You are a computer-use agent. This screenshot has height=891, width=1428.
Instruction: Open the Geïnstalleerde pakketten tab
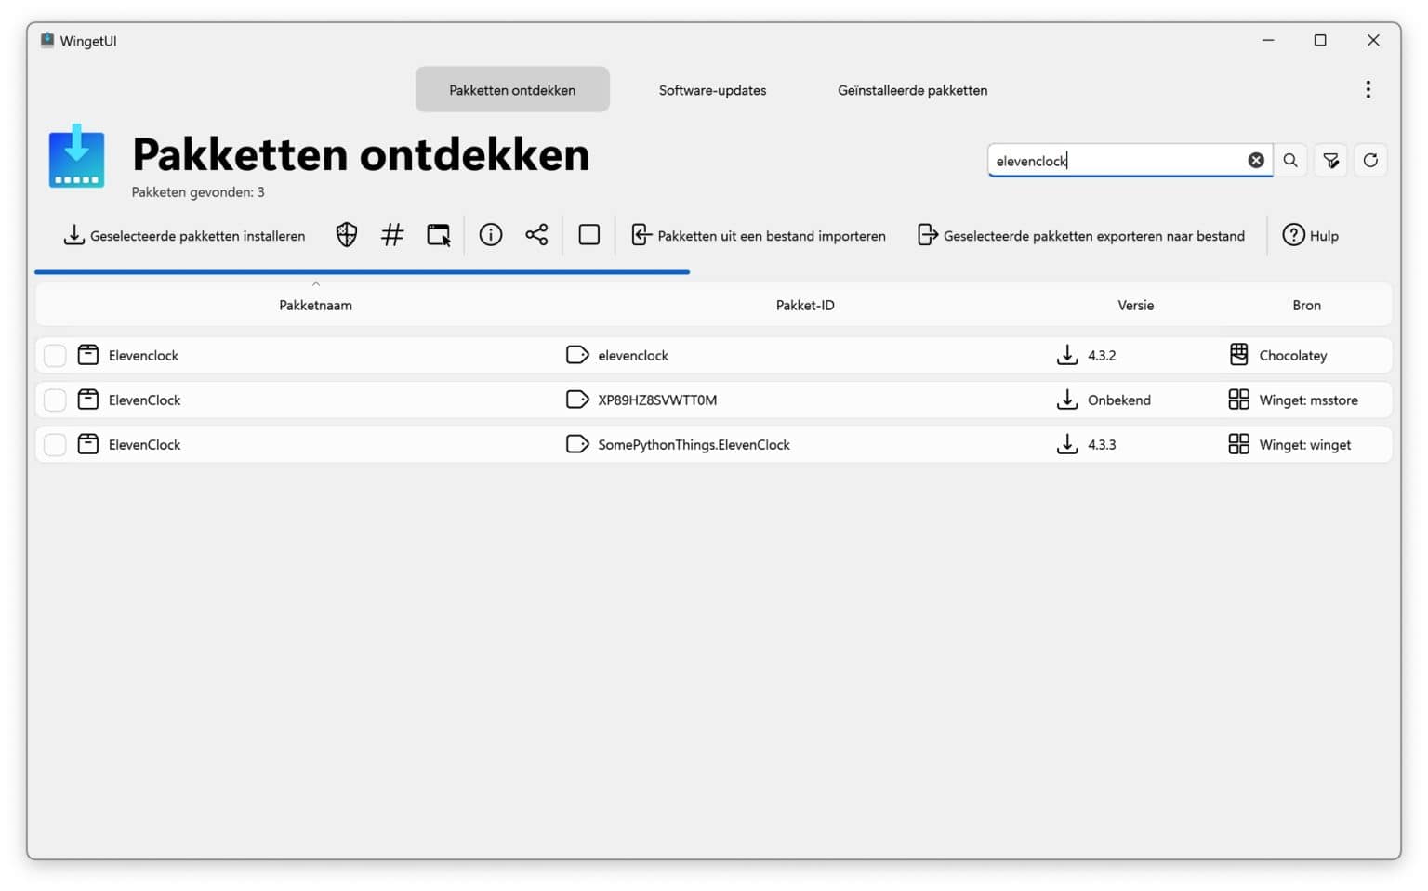[x=912, y=89]
